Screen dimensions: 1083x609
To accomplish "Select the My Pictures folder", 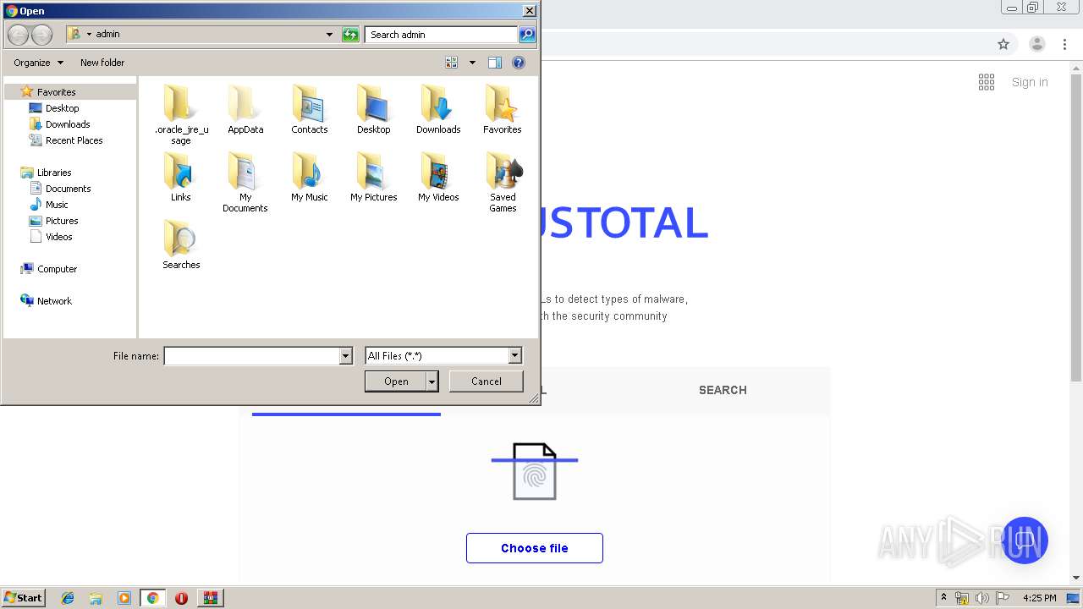I will click(374, 178).
